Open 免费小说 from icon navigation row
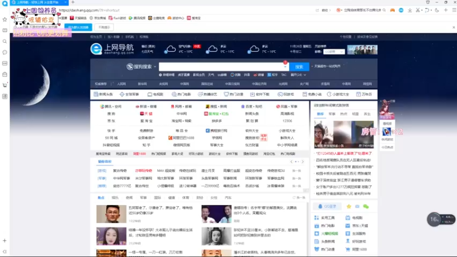Image resolution: width=457 pixels, height=257 pixels. [312, 94]
